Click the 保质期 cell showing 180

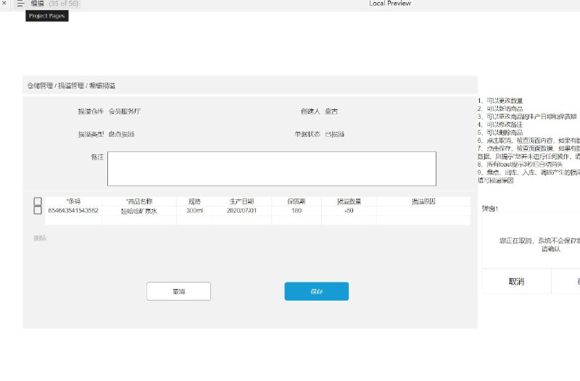click(x=297, y=211)
